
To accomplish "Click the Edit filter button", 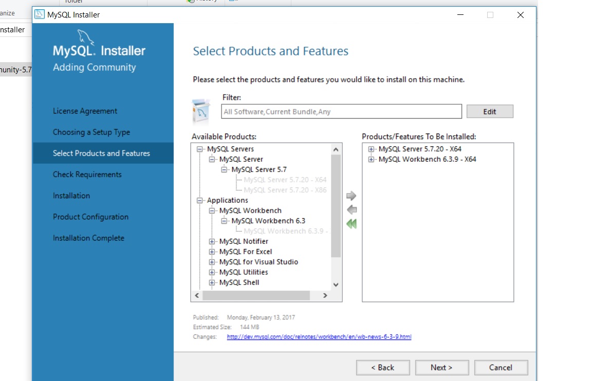I will 490,111.
